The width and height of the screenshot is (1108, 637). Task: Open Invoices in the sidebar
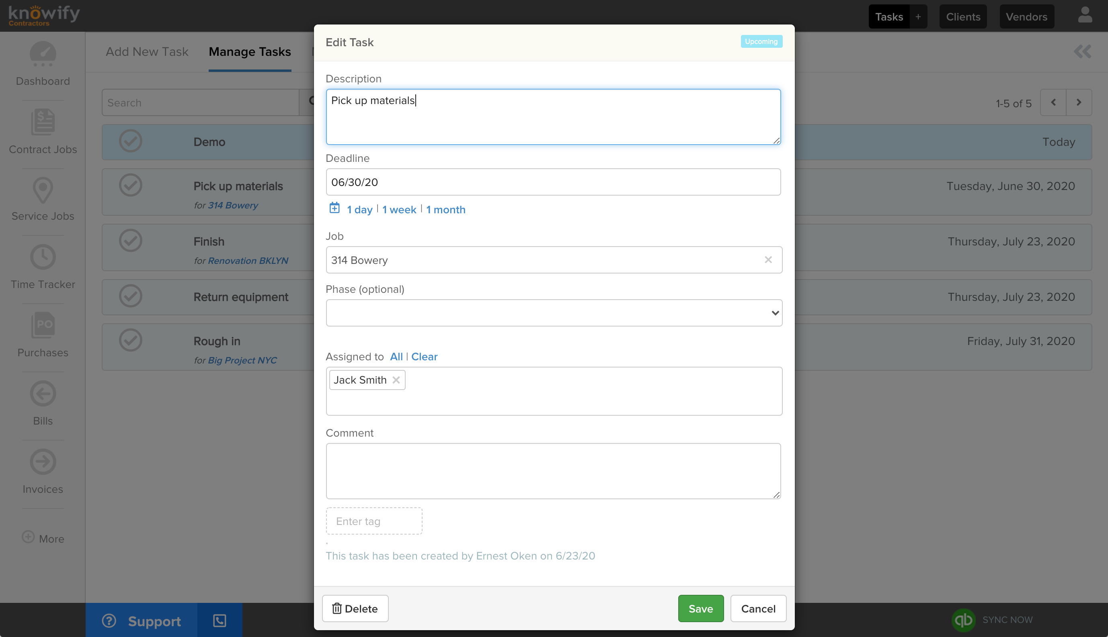click(43, 471)
